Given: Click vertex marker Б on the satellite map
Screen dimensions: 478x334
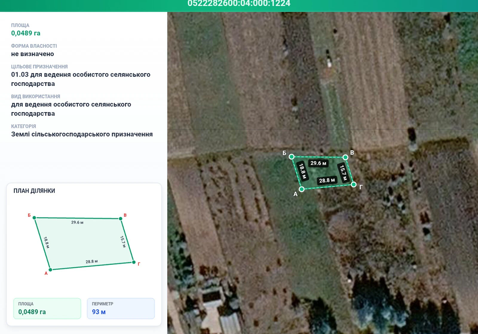Looking at the screenshot, I should click(292, 157).
